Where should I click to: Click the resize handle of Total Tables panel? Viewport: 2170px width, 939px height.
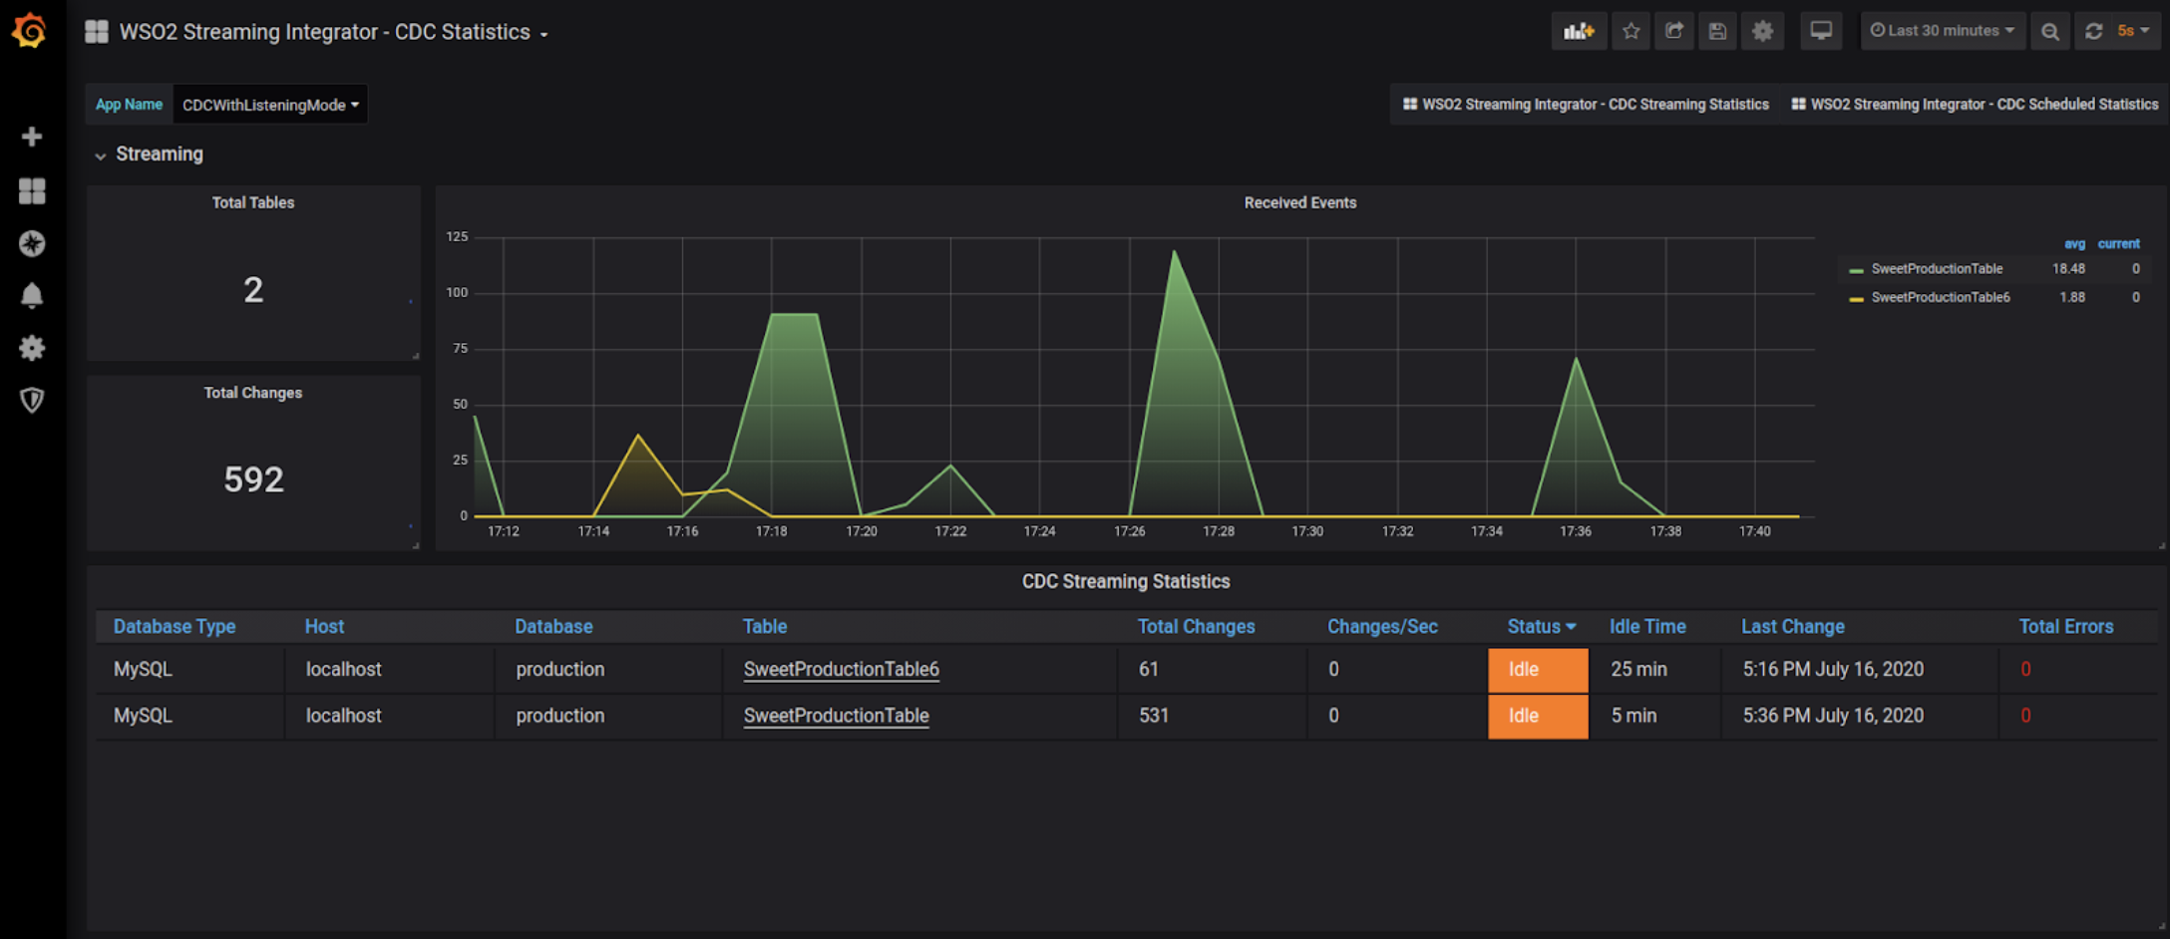point(415,355)
